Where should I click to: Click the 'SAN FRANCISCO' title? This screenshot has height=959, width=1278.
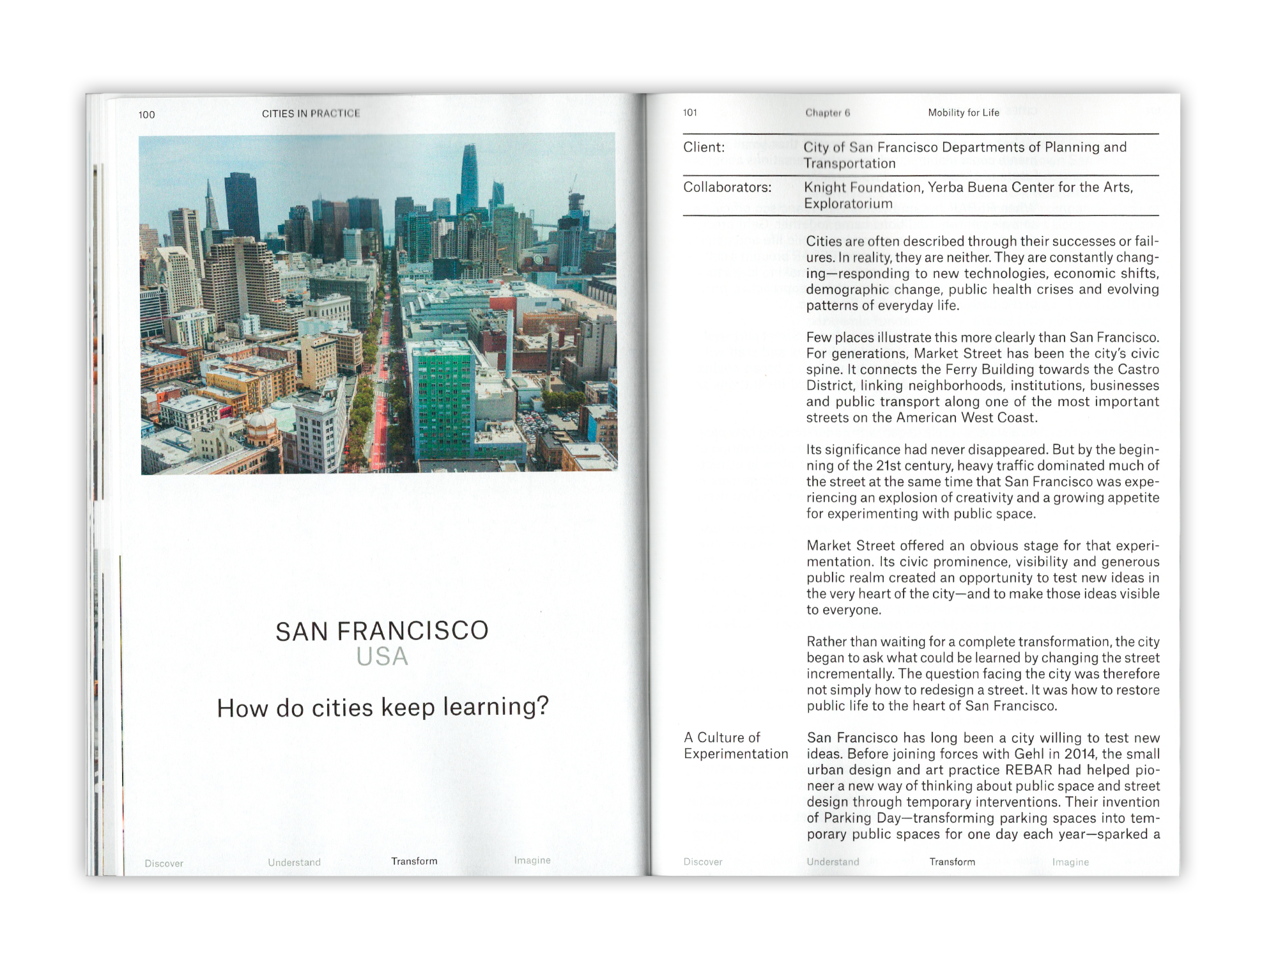pos(382,631)
